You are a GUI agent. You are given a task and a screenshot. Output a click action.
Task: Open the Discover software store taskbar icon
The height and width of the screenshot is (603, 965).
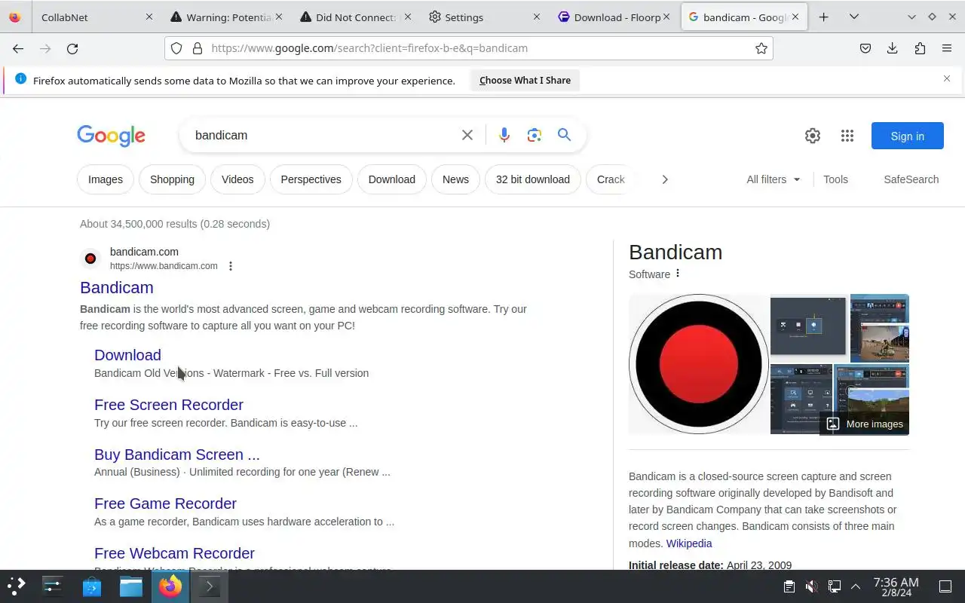click(x=92, y=586)
